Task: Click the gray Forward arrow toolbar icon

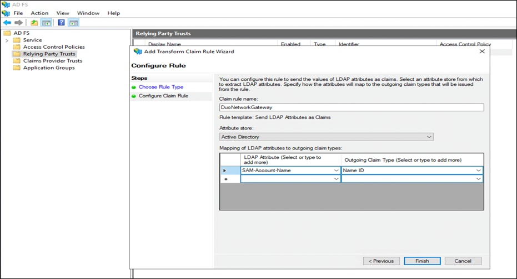Action: coord(18,23)
